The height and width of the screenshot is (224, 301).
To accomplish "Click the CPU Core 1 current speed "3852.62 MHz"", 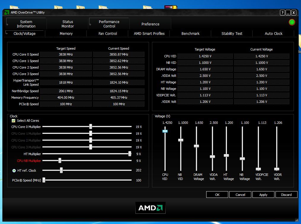I will [x=119, y=61].
